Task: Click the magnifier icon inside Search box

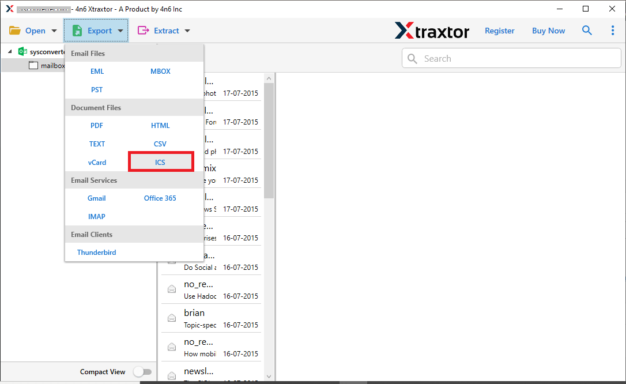Action: (x=412, y=59)
